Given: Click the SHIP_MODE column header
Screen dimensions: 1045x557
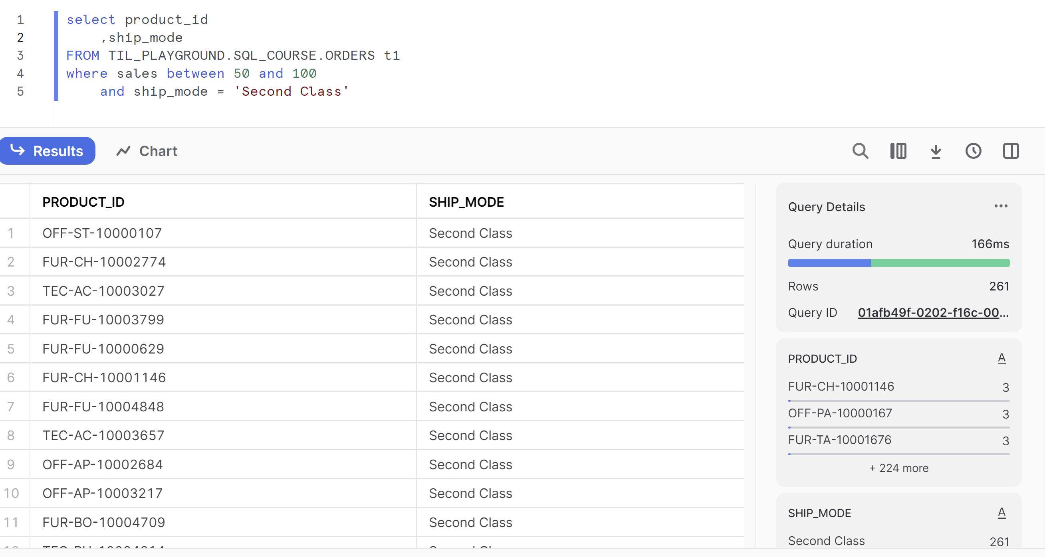Looking at the screenshot, I should (466, 202).
